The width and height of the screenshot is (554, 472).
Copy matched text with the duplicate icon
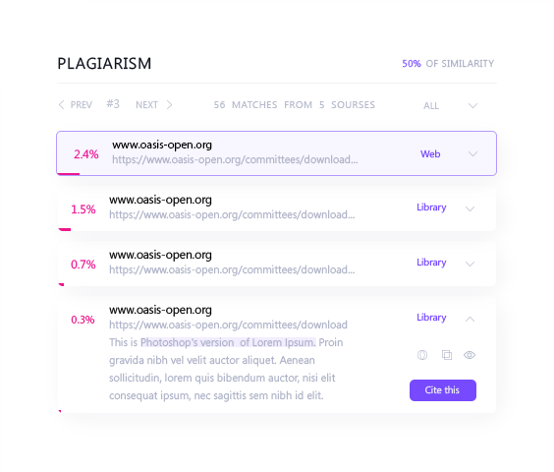pyautogui.click(x=447, y=355)
